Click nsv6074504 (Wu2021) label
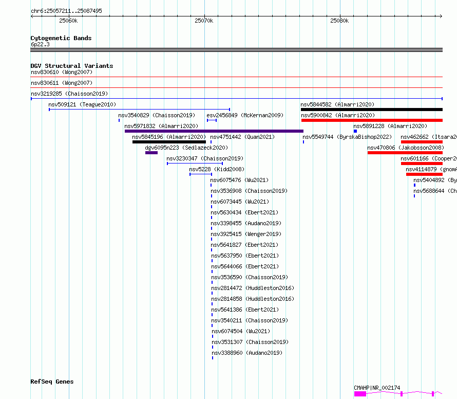The image size is (457, 399). click(x=241, y=331)
